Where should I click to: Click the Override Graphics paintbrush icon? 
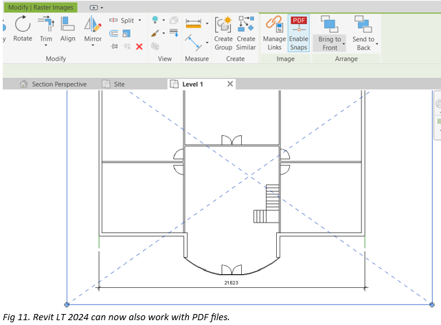click(155, 34)
